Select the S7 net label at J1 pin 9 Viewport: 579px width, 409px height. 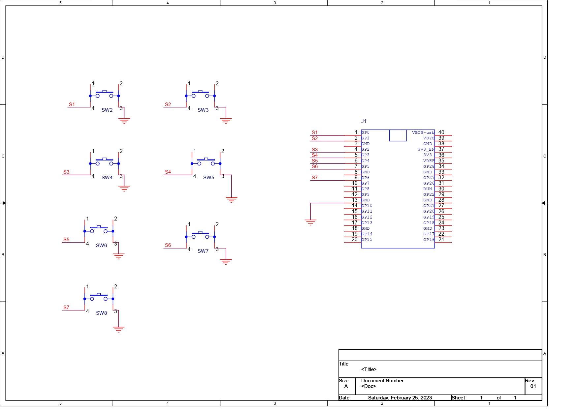pos(315,178)
